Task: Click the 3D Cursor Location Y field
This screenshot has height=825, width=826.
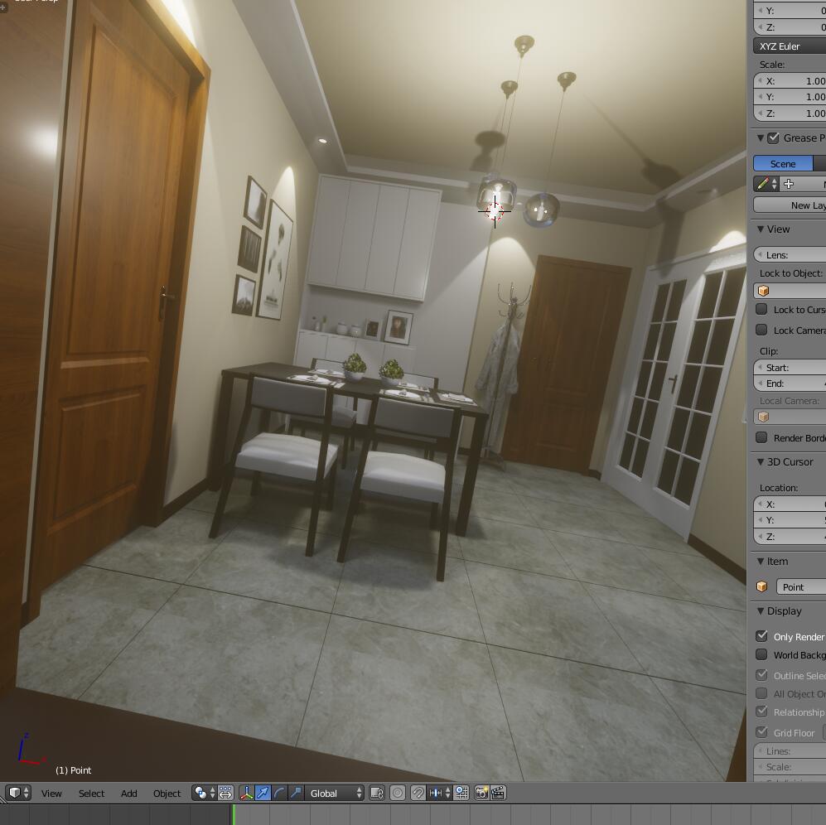Action: [x=790, y=520]
